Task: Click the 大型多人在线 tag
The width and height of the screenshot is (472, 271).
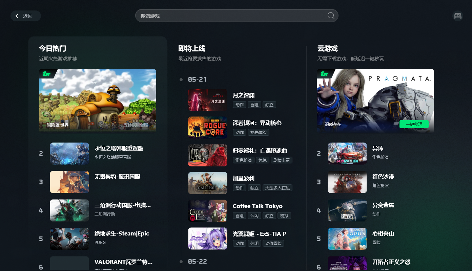Action: click(x=278, y=188)
